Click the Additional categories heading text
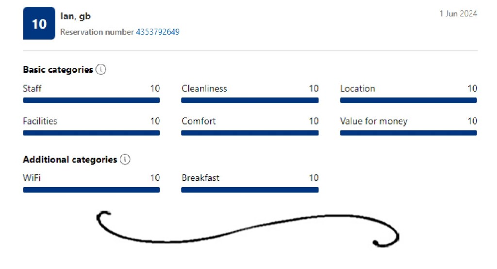The height and width of the screenshot is (269, 497). (x=70, y=159)
